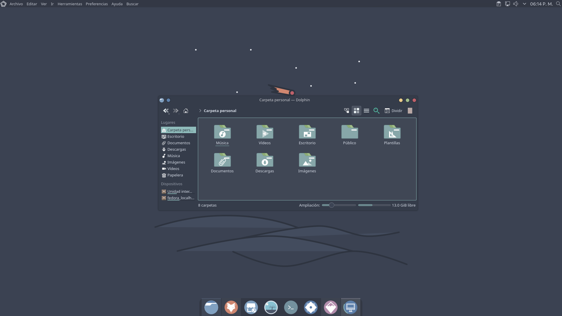The height and width of the screenshot is (316, 562).
Task: Select the Público folder icon
Action: 350,132
